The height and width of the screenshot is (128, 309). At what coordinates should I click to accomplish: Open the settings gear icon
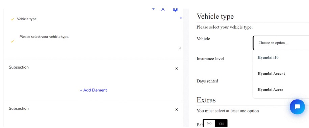coord(175,10)
